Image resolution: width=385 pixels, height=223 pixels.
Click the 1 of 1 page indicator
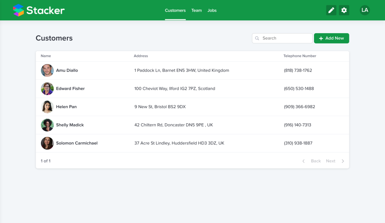tap(46, 161)
